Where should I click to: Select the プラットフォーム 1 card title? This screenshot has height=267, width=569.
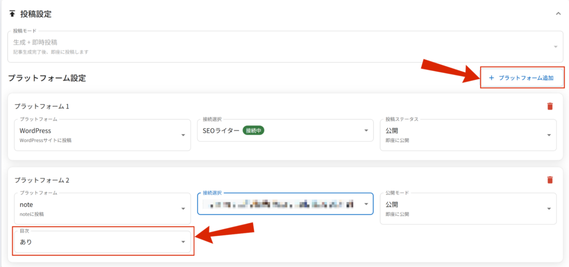tap(41, 106)
